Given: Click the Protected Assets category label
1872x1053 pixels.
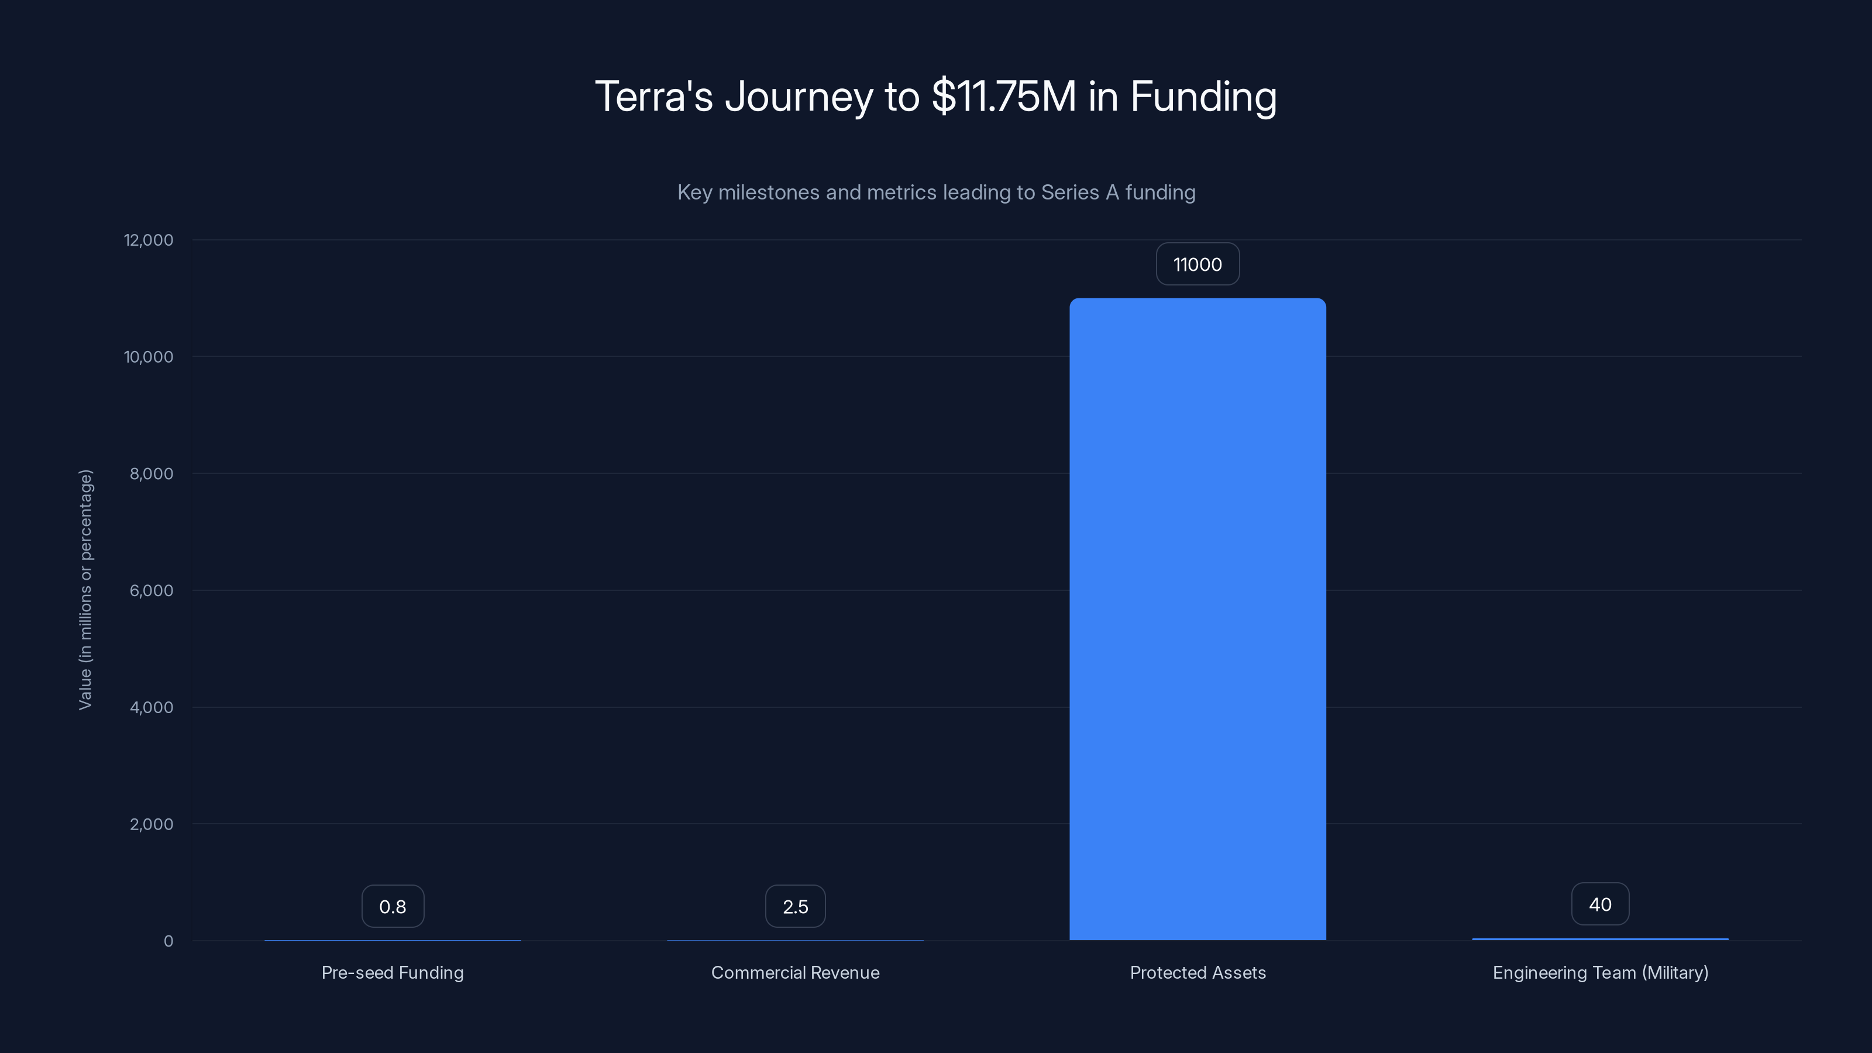Looking at the screenshot, I should click(1197, 972).
